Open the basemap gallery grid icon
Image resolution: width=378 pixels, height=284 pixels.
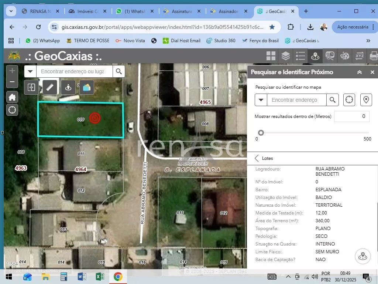tap(271, 56)
